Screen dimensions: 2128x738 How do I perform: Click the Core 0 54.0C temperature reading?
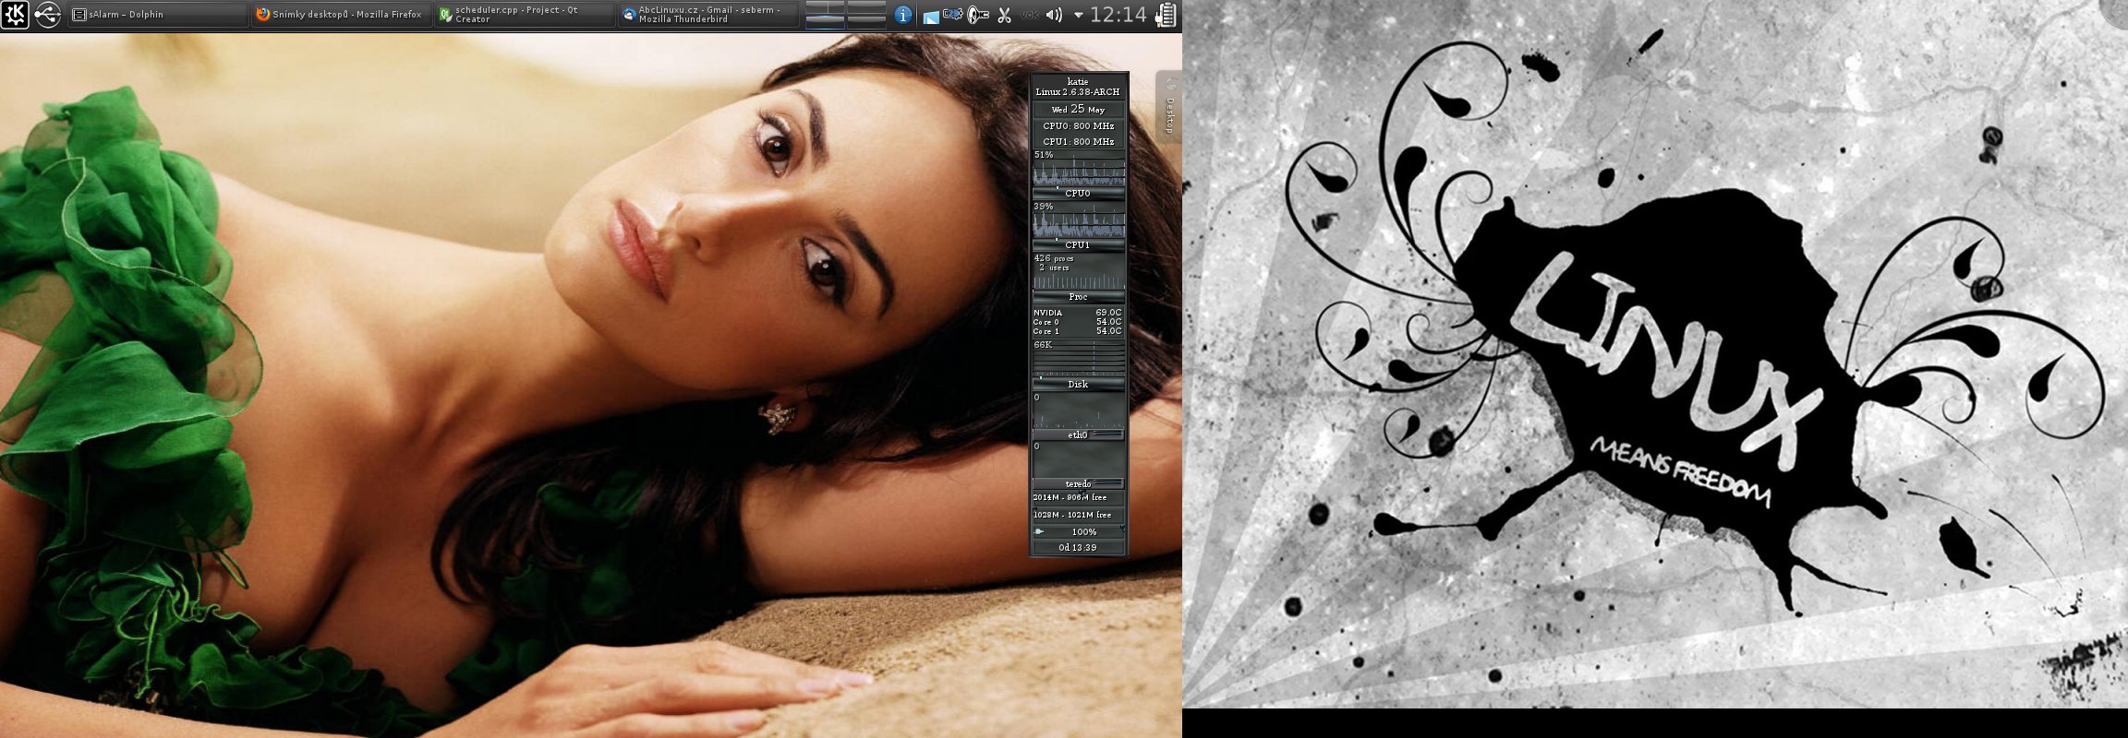(x=1078, y=322)
